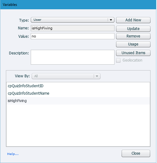Screen dimensions: 157x163
Task: Click the Update button
Action: (133, 29)
